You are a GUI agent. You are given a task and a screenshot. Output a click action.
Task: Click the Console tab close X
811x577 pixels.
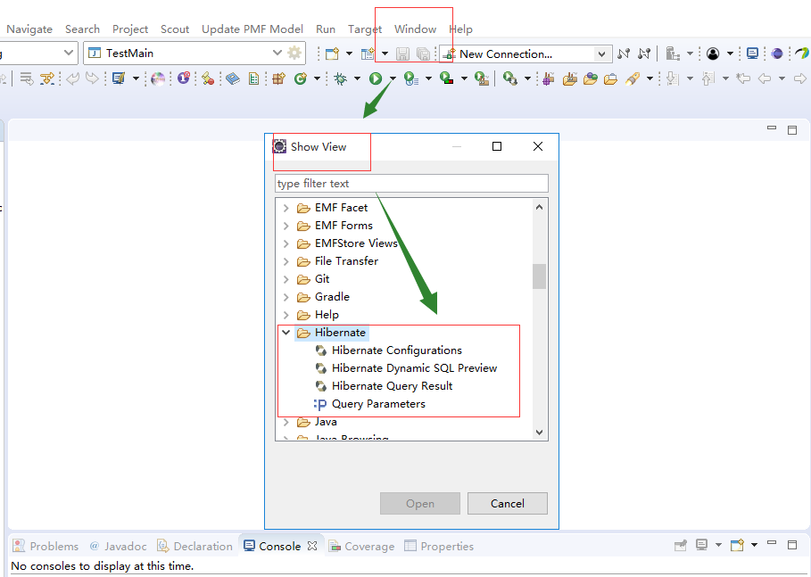[x=312, y=546]
